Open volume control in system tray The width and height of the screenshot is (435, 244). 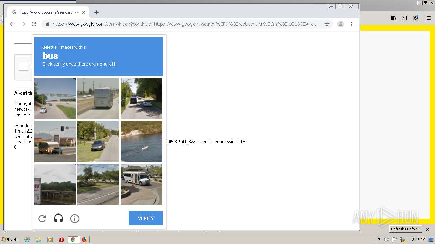tap(386, 240)
